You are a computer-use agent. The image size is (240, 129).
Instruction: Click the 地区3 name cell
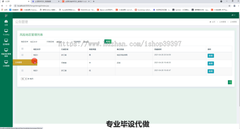35,55
